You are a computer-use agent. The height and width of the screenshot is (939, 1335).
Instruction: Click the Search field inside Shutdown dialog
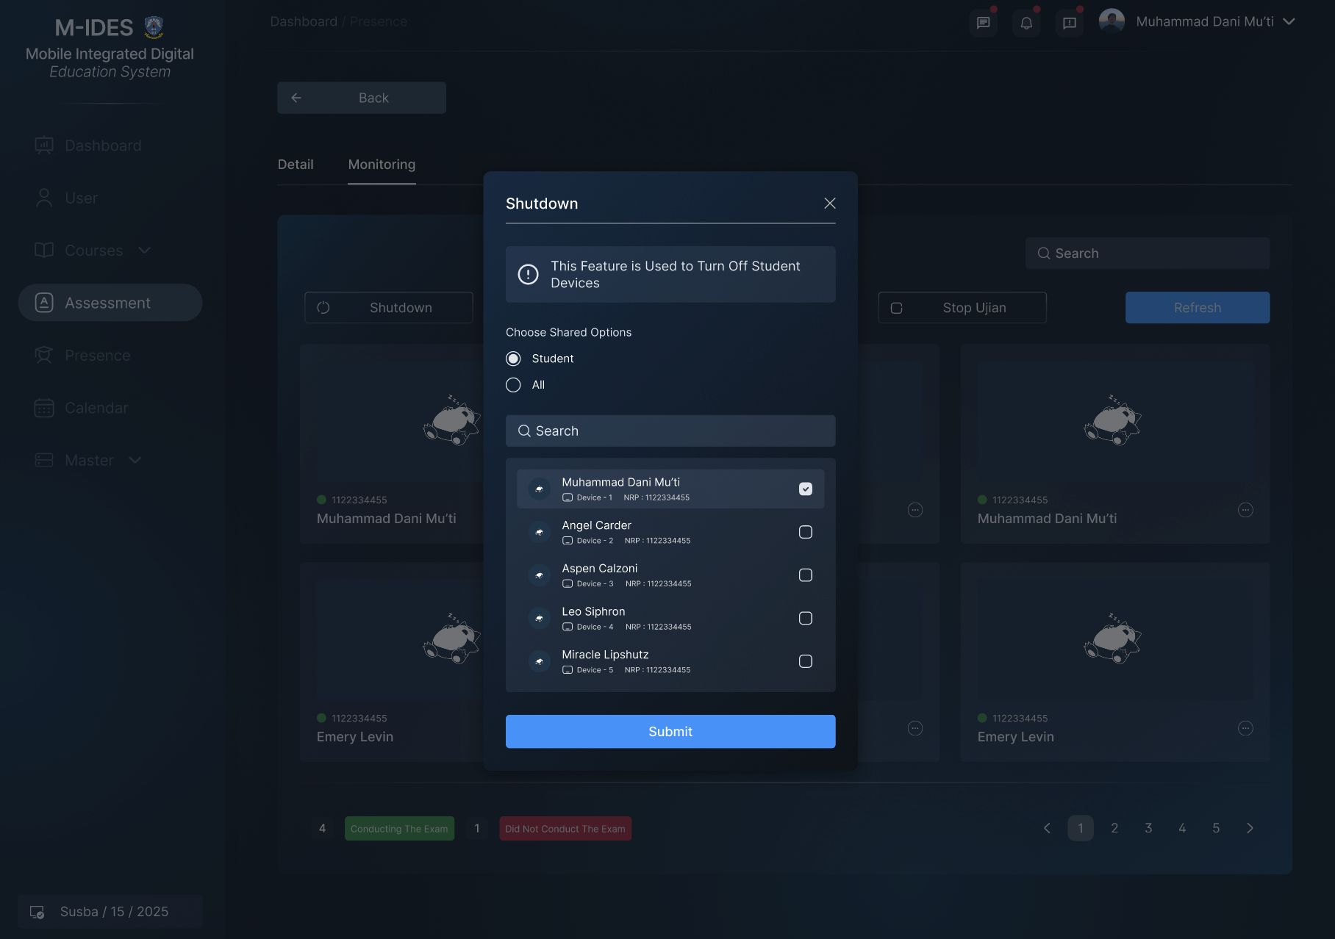click(x=670, y=431)
